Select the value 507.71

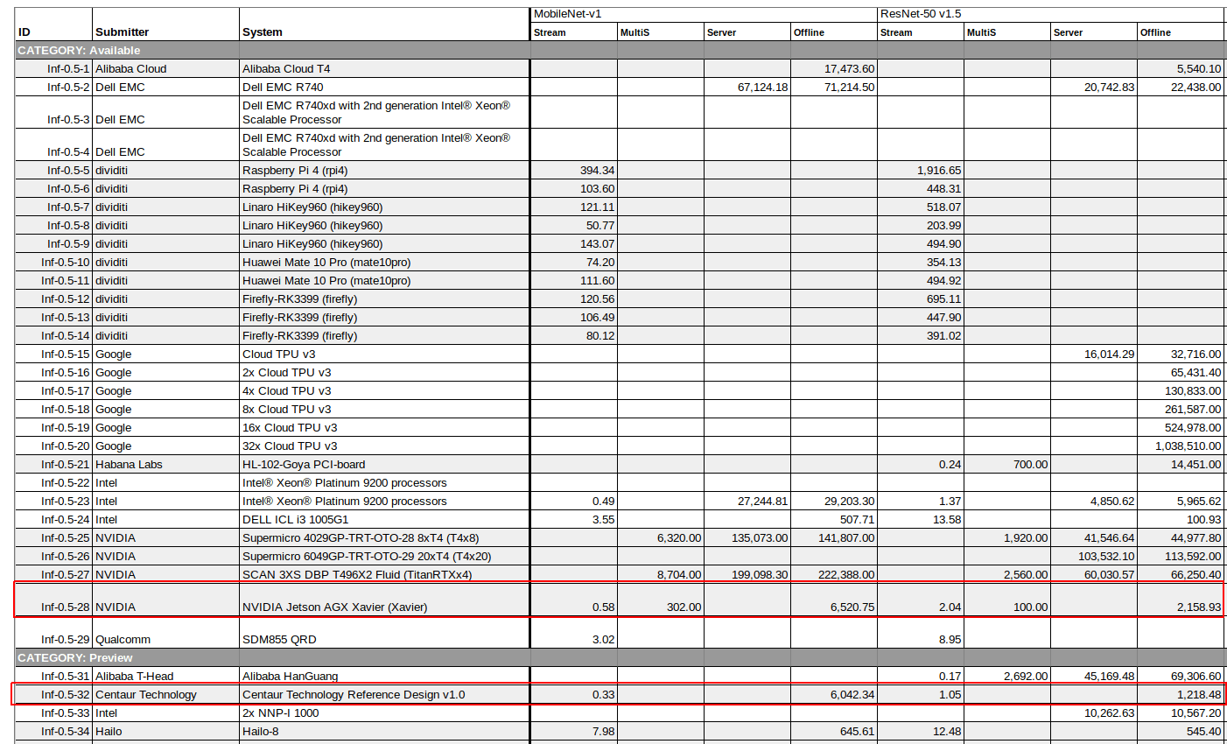coord(857,520)
